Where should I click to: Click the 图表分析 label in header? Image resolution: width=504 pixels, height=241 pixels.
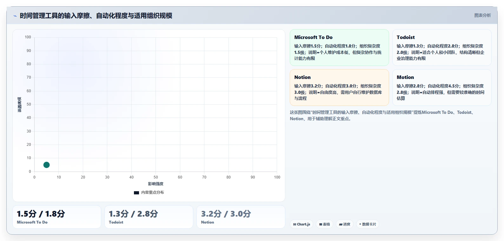coord(482,15)
